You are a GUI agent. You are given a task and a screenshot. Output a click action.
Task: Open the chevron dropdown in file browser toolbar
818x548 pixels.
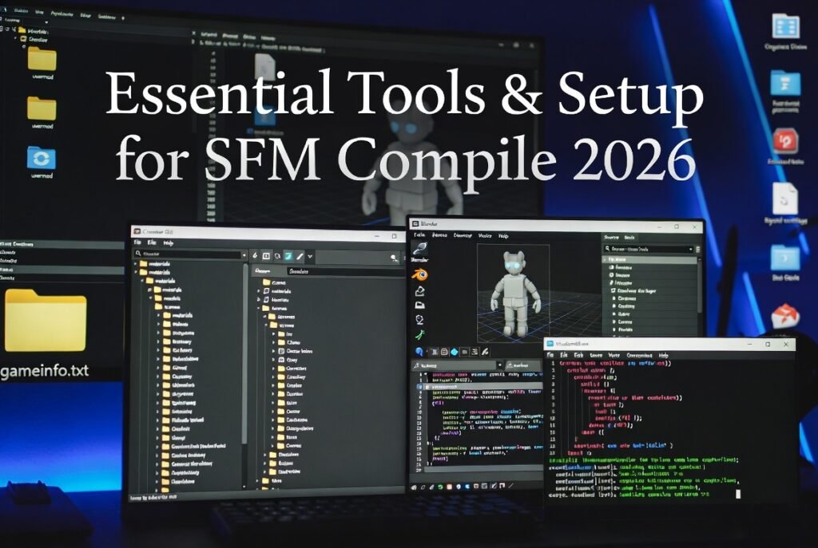pyautogui.click(x=310, y=256)
